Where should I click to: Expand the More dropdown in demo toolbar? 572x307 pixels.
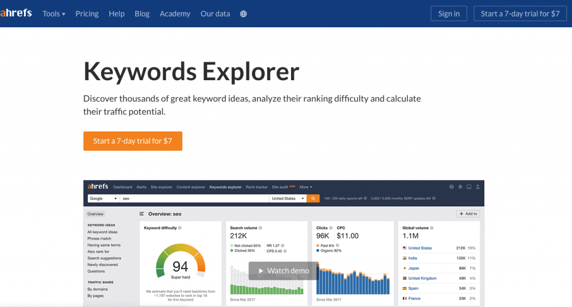pos(306,187)
